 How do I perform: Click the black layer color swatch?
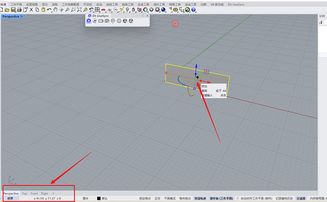99,199
